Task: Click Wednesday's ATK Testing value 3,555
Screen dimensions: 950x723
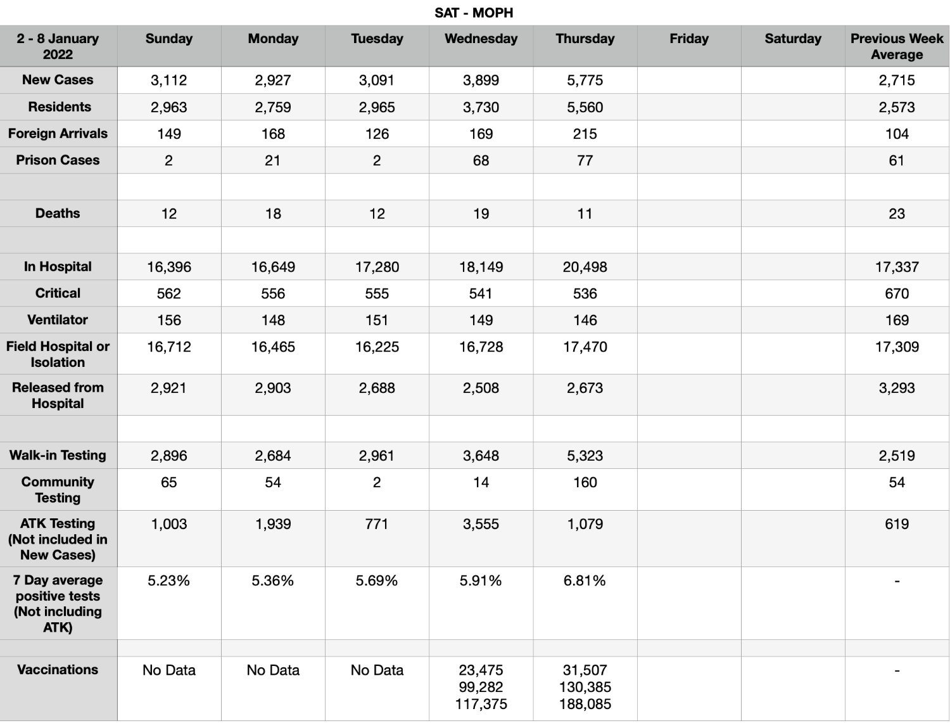Action: coord(481,539)
